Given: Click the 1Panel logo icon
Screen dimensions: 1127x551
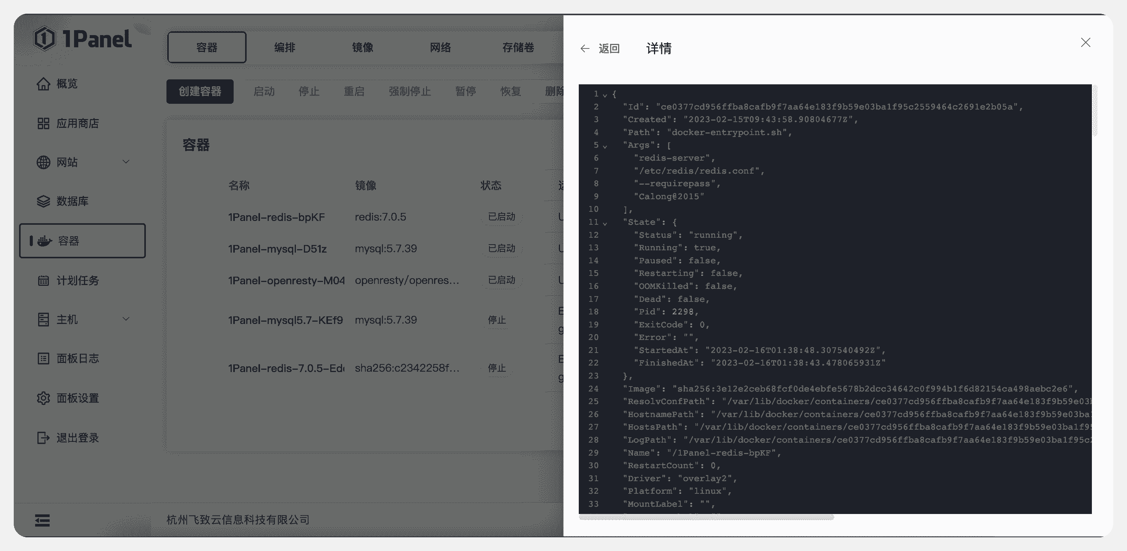Looking at the screenshot, I should 45,39.
